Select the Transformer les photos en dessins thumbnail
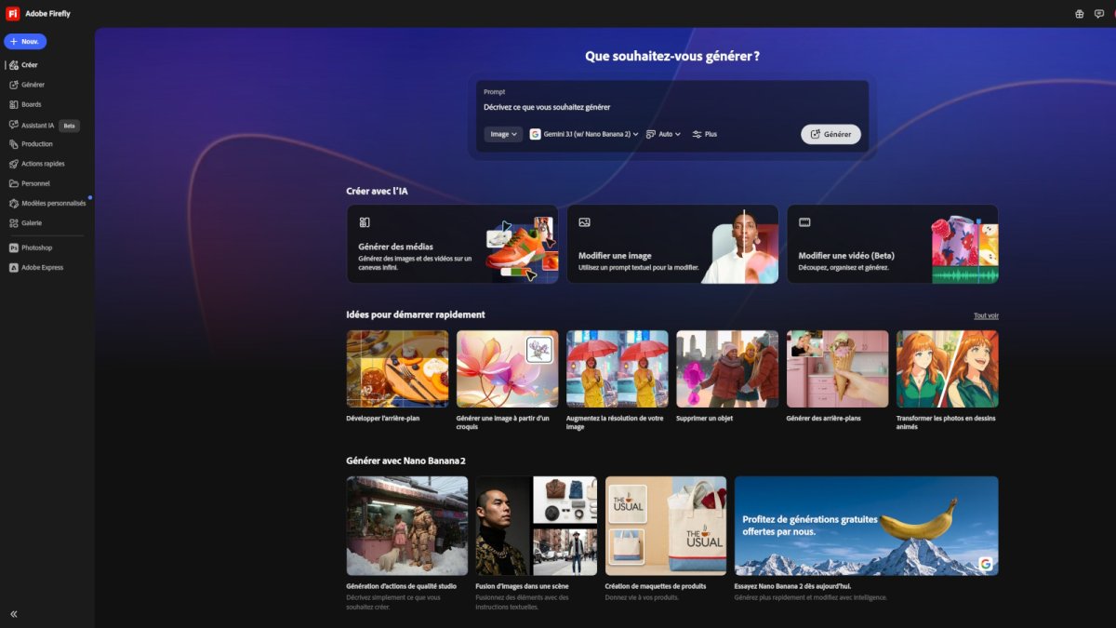Image resolution: width=1116 pixels, height=628 pixels. (948, 368)
